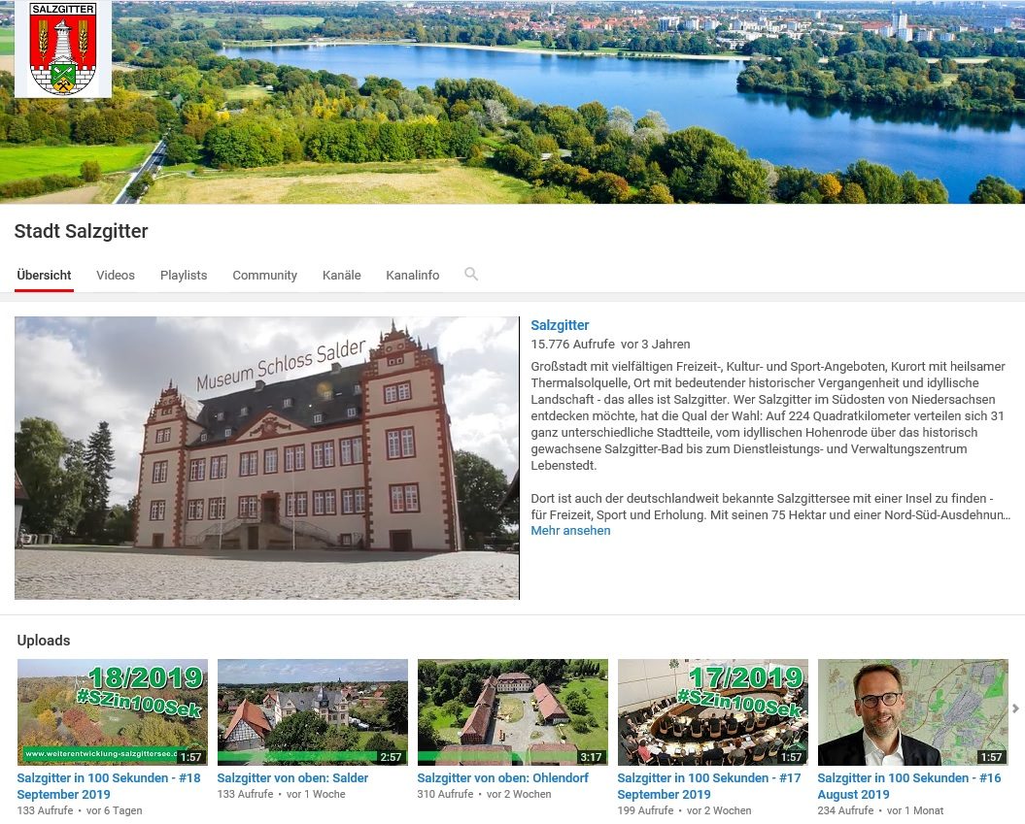Image resolution: width=1025 pixels, height=824 pixels.
Task: Play the Museum Schloss Salder featured video
Action: point(267,458)
